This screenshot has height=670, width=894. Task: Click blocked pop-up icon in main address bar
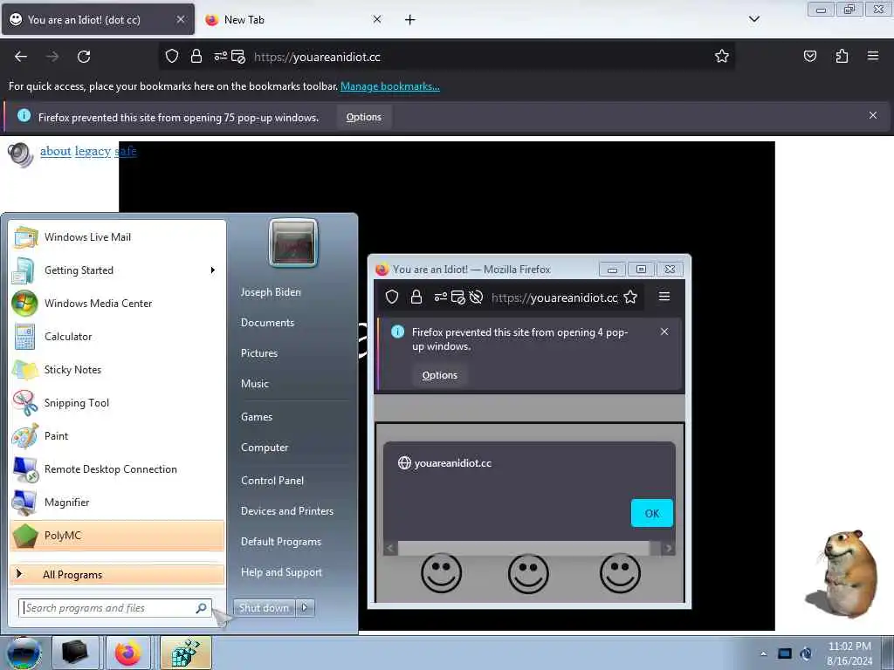(x=238, y=57)
